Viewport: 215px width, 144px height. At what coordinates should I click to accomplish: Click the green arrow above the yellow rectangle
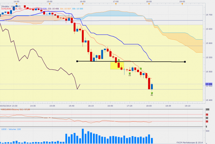(119, 60)
